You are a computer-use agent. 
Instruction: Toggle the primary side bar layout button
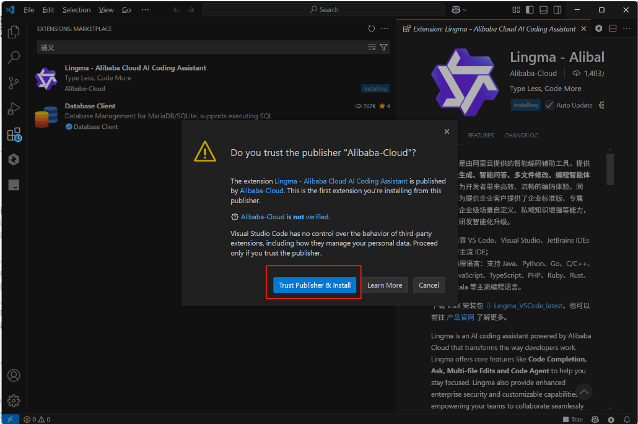pyautogui.click(x=530, y=10)
